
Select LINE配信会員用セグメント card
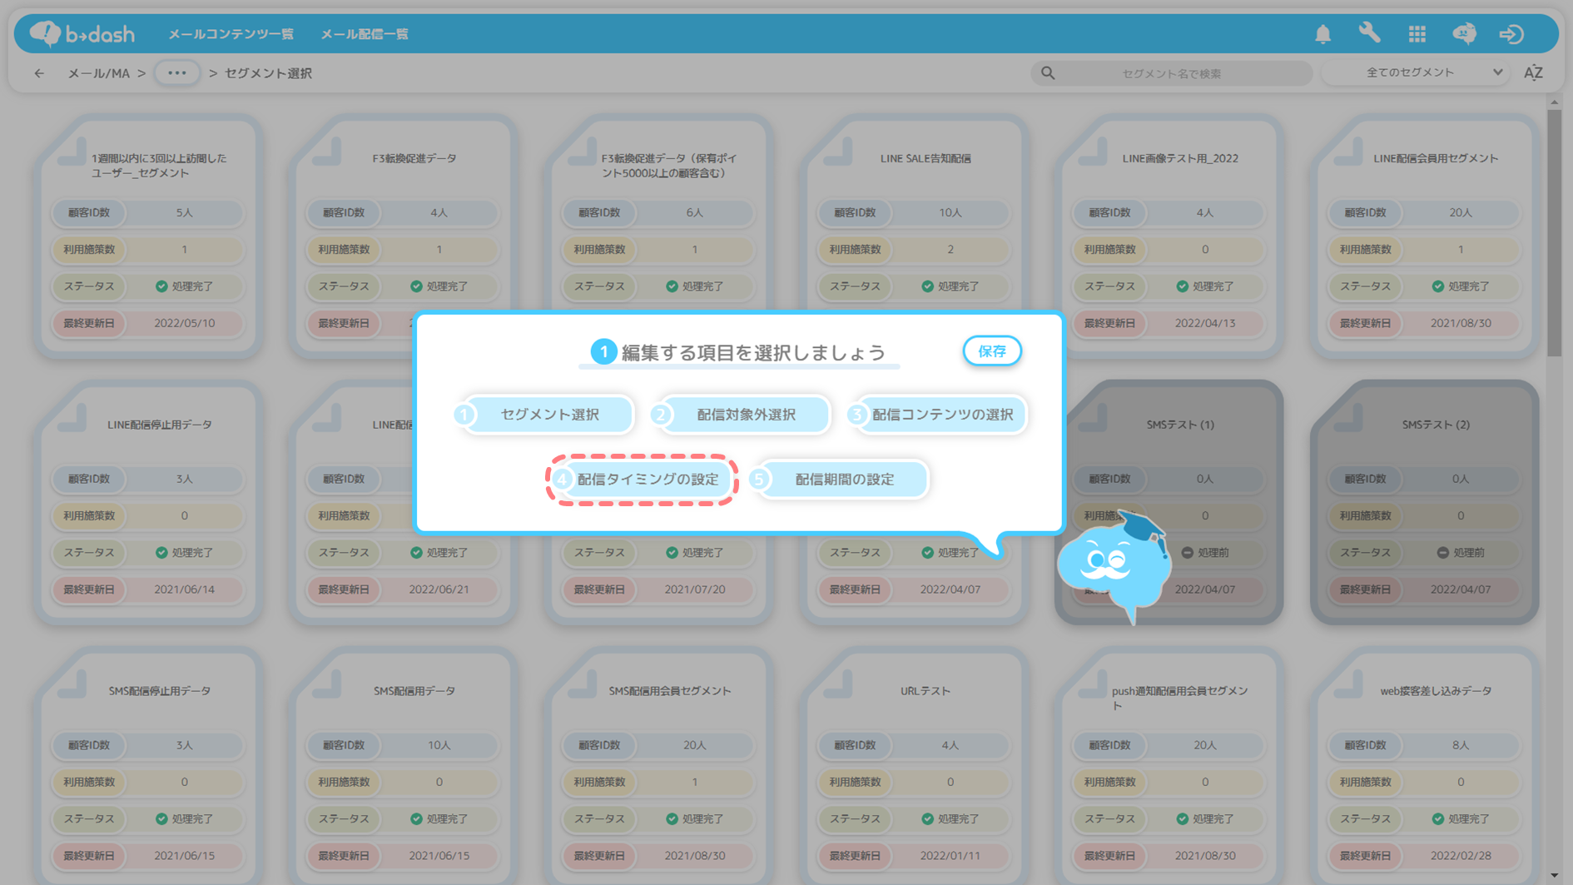tap(1424, 236)
